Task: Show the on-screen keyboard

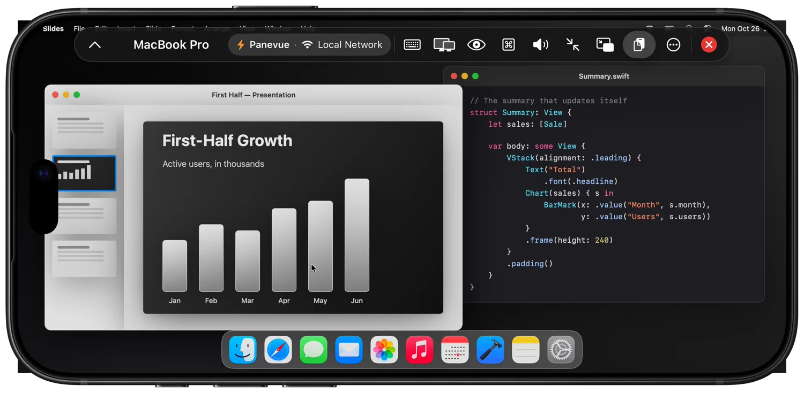Action: pos(412,45)
